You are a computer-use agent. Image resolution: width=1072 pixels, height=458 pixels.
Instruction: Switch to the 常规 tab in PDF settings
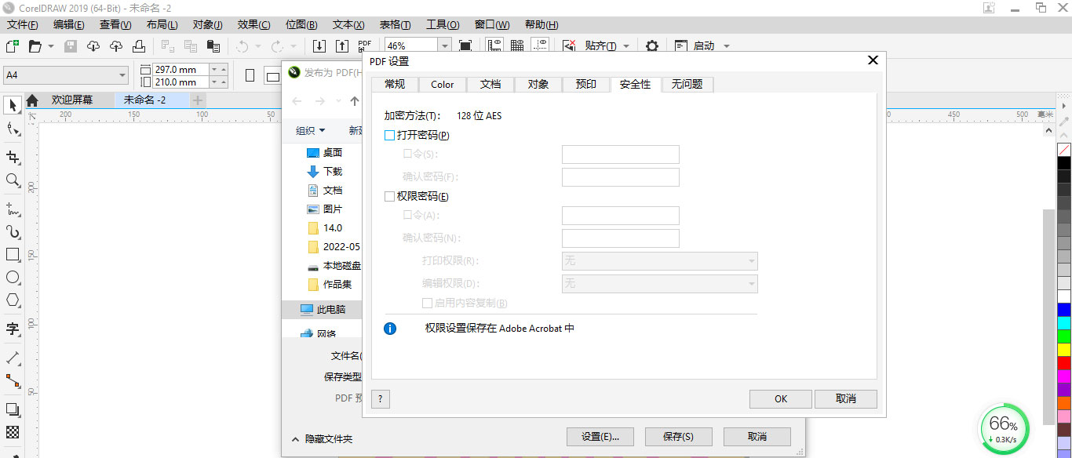point(395,84)
